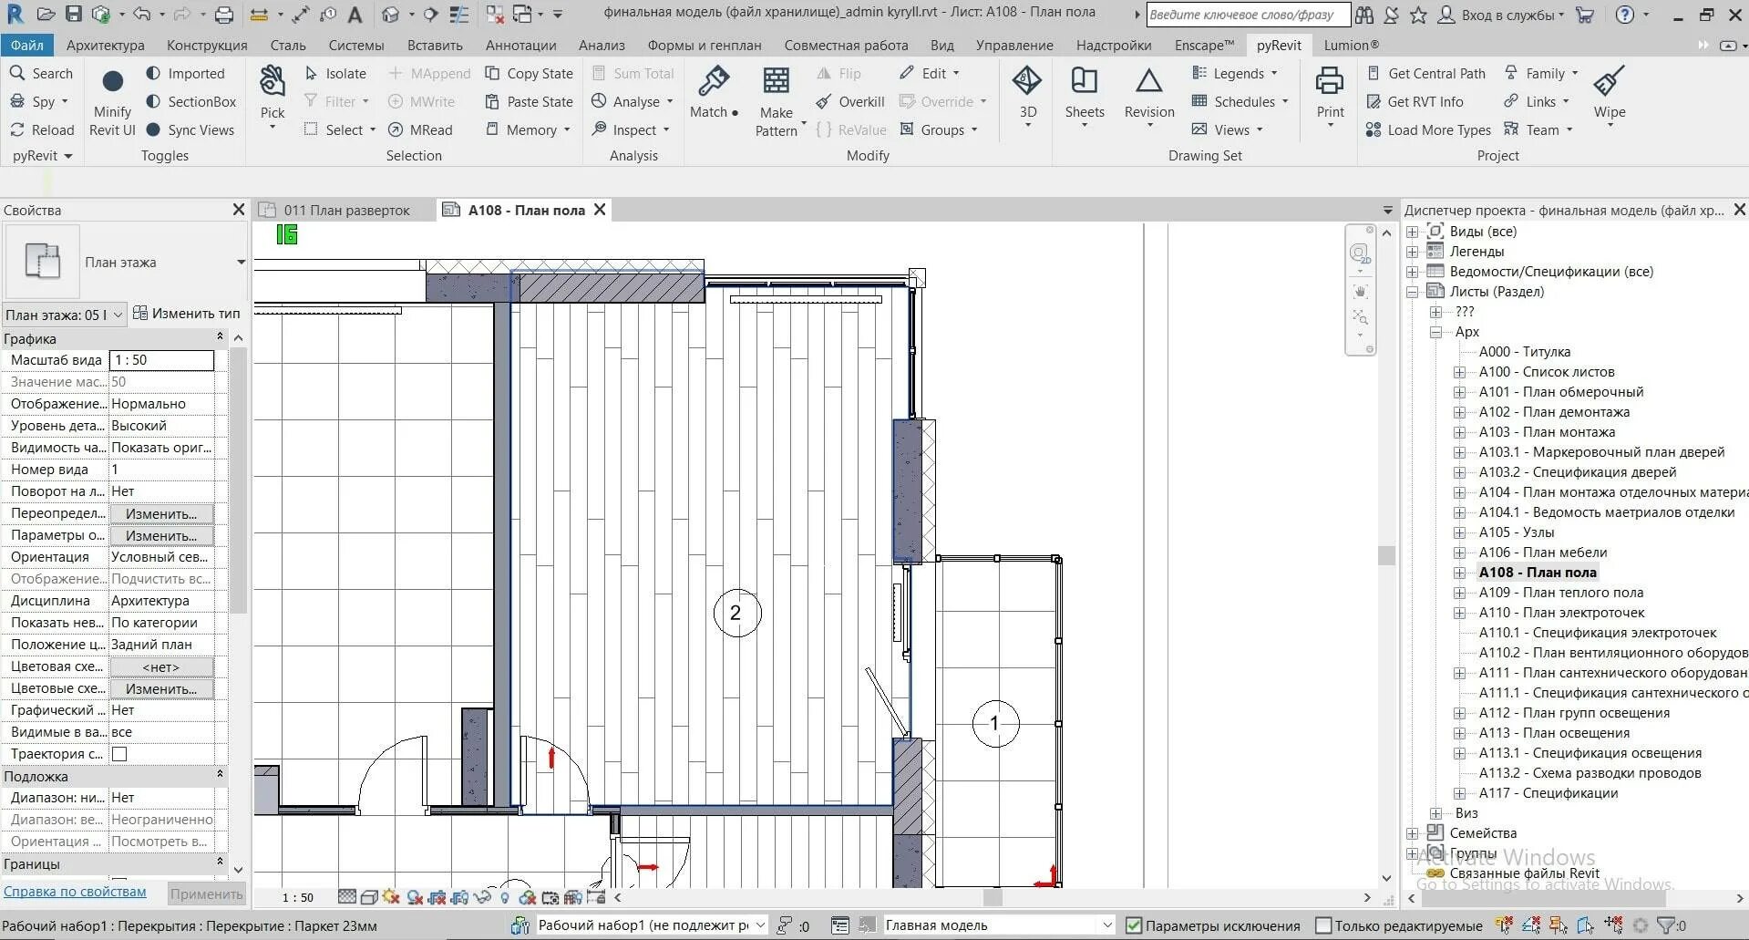Screen dimensions: 1749x940
Task: Open the Spy tool
Action: pos(37,101)
